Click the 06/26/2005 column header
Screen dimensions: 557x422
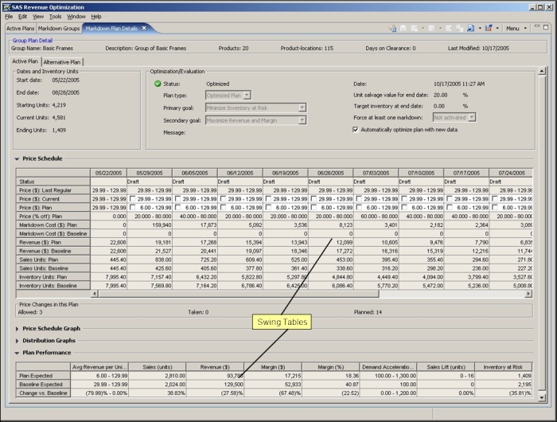pyautogui.click(x=331, y=173)
